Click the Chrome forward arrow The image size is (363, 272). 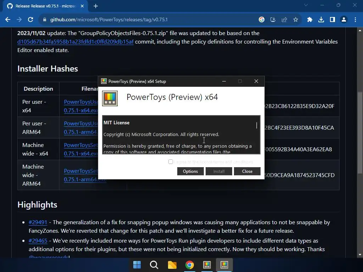coord(19,20)
